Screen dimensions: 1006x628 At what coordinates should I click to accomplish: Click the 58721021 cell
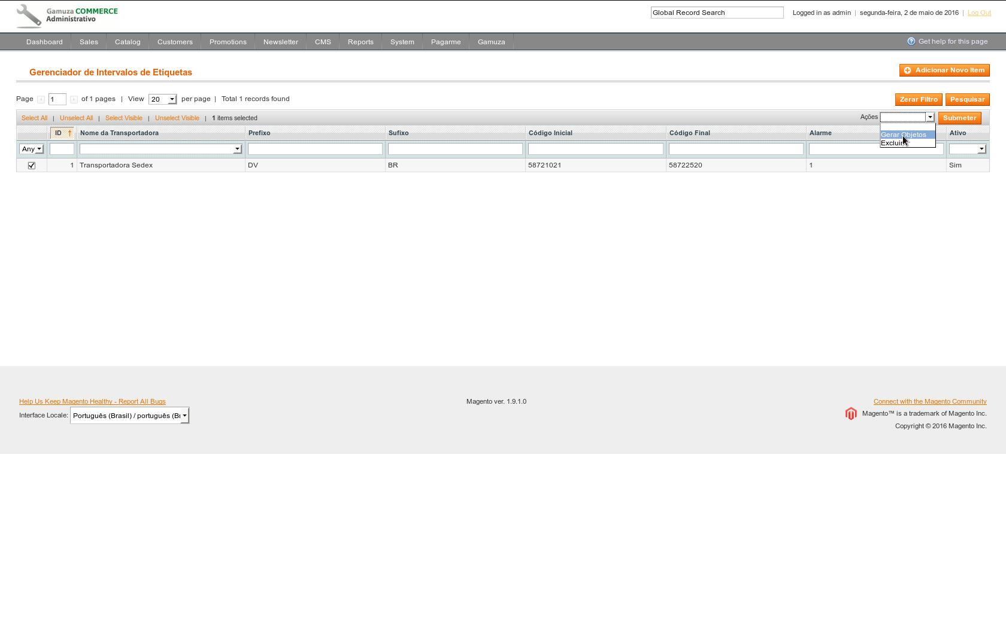tap(596, 166)
